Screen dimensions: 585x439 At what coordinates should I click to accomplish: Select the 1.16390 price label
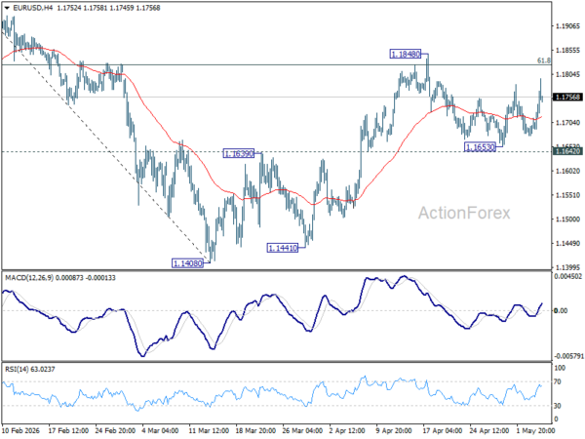239,153
